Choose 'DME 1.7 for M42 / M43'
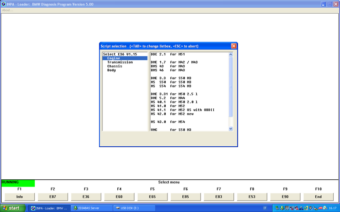 click(174, 62)
